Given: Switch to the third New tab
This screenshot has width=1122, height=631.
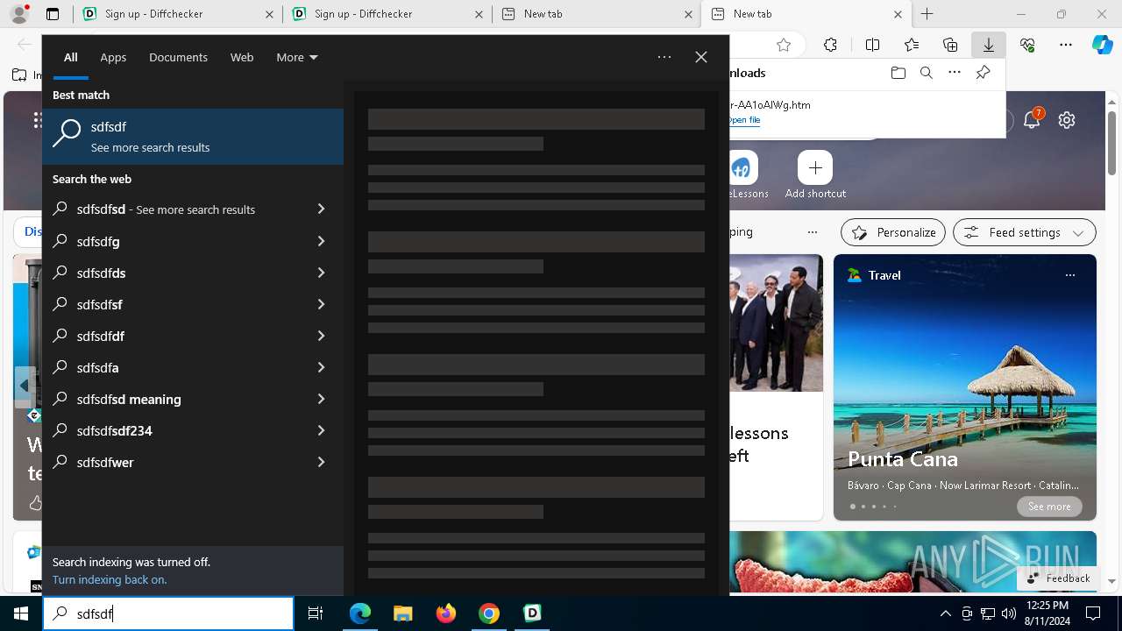Looking at the screenshot, I should point(596,14).
